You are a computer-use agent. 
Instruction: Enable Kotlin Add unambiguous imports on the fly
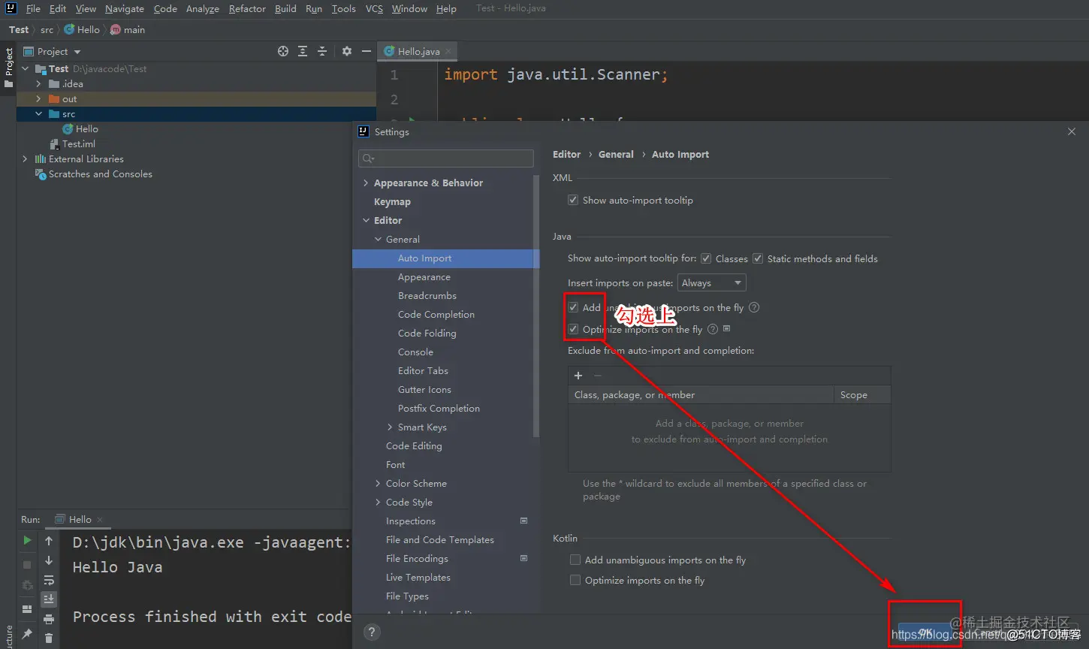click(575, 560)
